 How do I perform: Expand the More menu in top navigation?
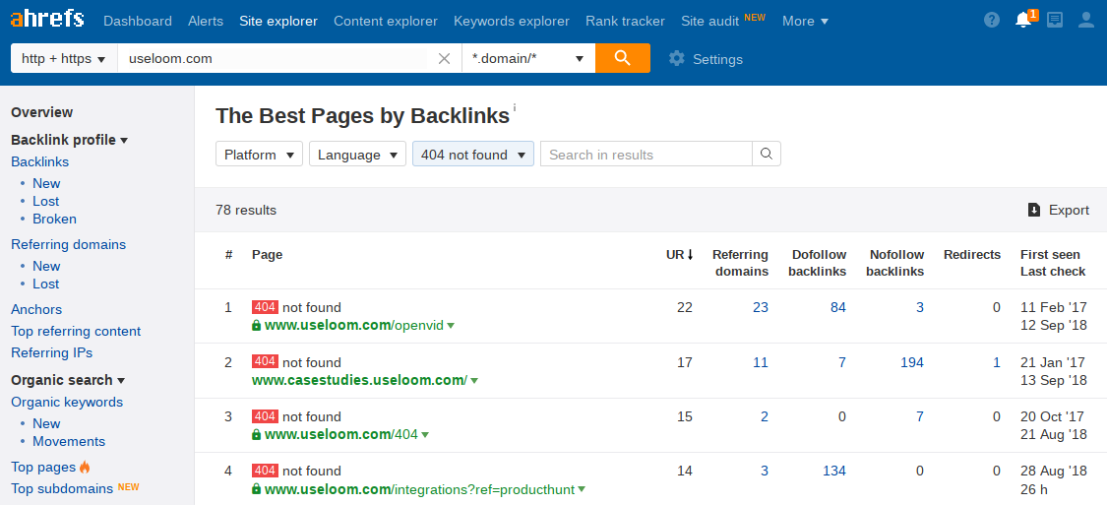click(806, 22)
